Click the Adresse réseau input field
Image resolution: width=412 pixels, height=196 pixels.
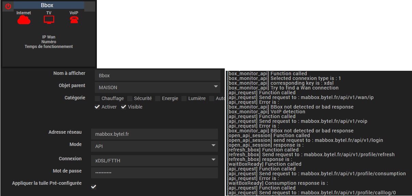pos(154,134)
